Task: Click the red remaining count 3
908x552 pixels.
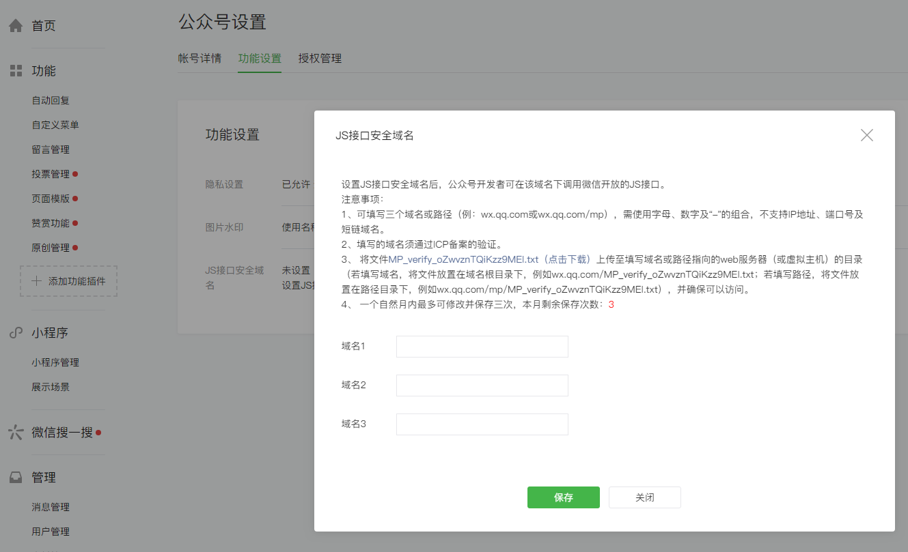Action: click(x=611, y=305)
